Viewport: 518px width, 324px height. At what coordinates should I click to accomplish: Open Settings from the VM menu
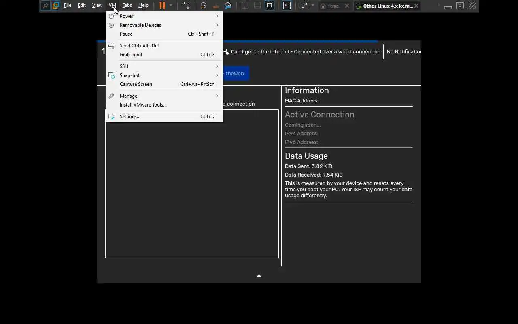[x=164, y=117]
